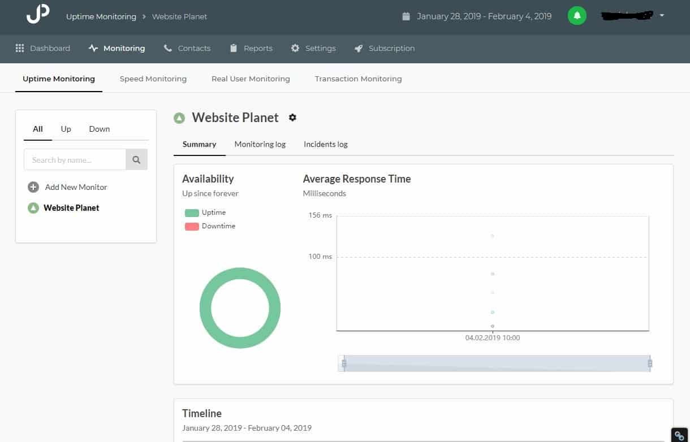Click the up-status icon beside Website Planet in sidebar
The image size is (690, 442).
33,208
